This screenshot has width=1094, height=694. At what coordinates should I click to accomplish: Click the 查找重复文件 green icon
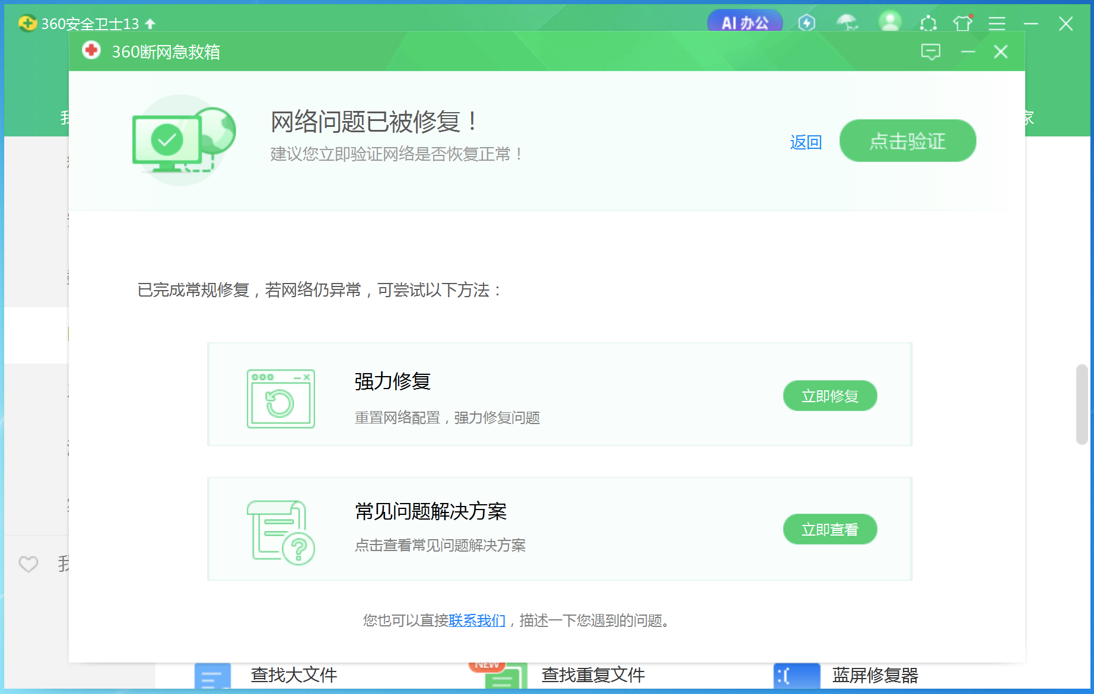pos(505,676)
